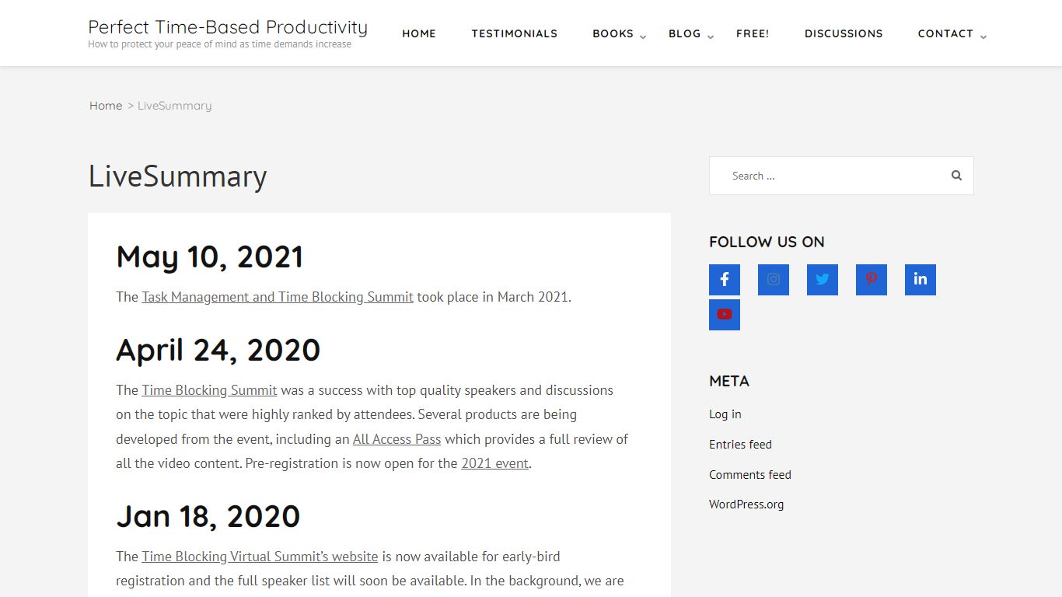Screen dimensions: 1062x597
Task: Expand the Contact menu chevron
Action: (x=983, y=37)
